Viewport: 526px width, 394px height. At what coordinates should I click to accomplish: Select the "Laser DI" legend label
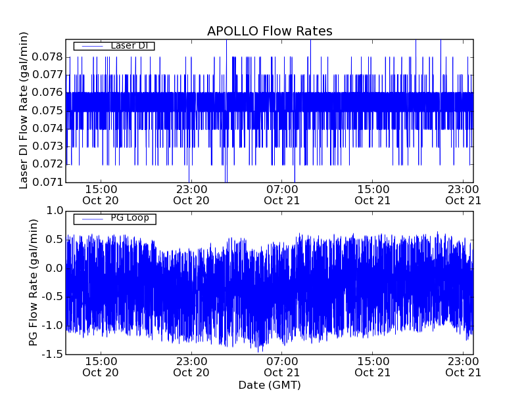[130, 45]
